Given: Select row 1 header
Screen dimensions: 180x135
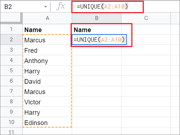Looking at the screenshot, I should point(11,29).
